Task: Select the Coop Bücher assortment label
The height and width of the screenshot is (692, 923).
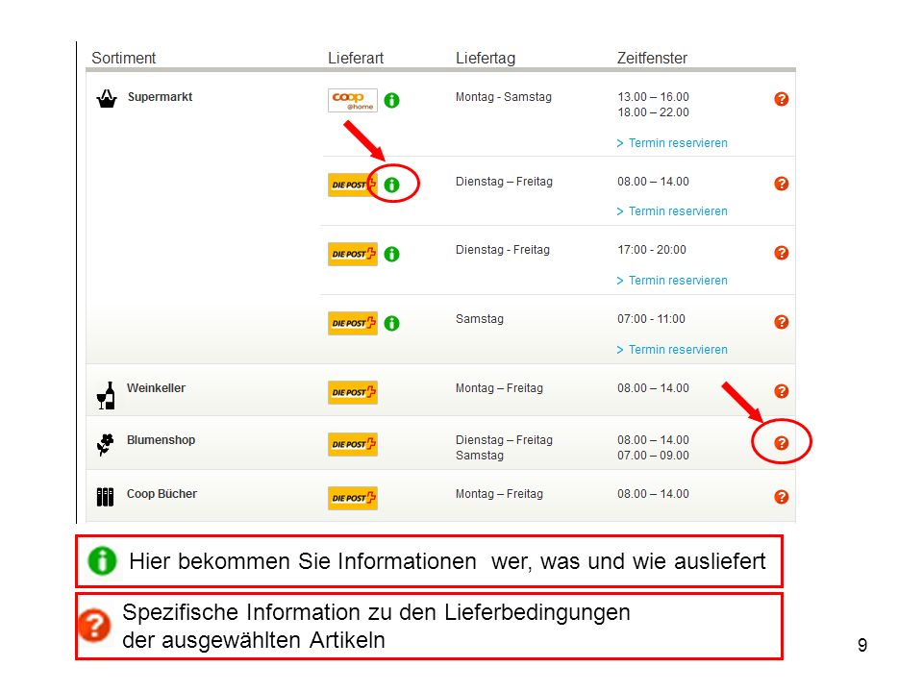Action: pyautogui.click(x=162, y=494)
